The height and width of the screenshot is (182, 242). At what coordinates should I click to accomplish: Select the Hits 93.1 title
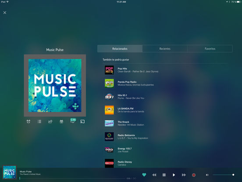click(122, 95)
